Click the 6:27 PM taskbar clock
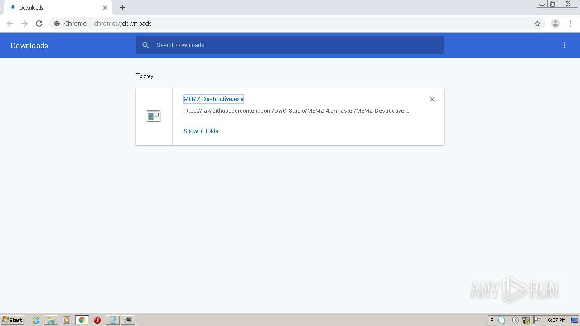 tap(556, 320)
